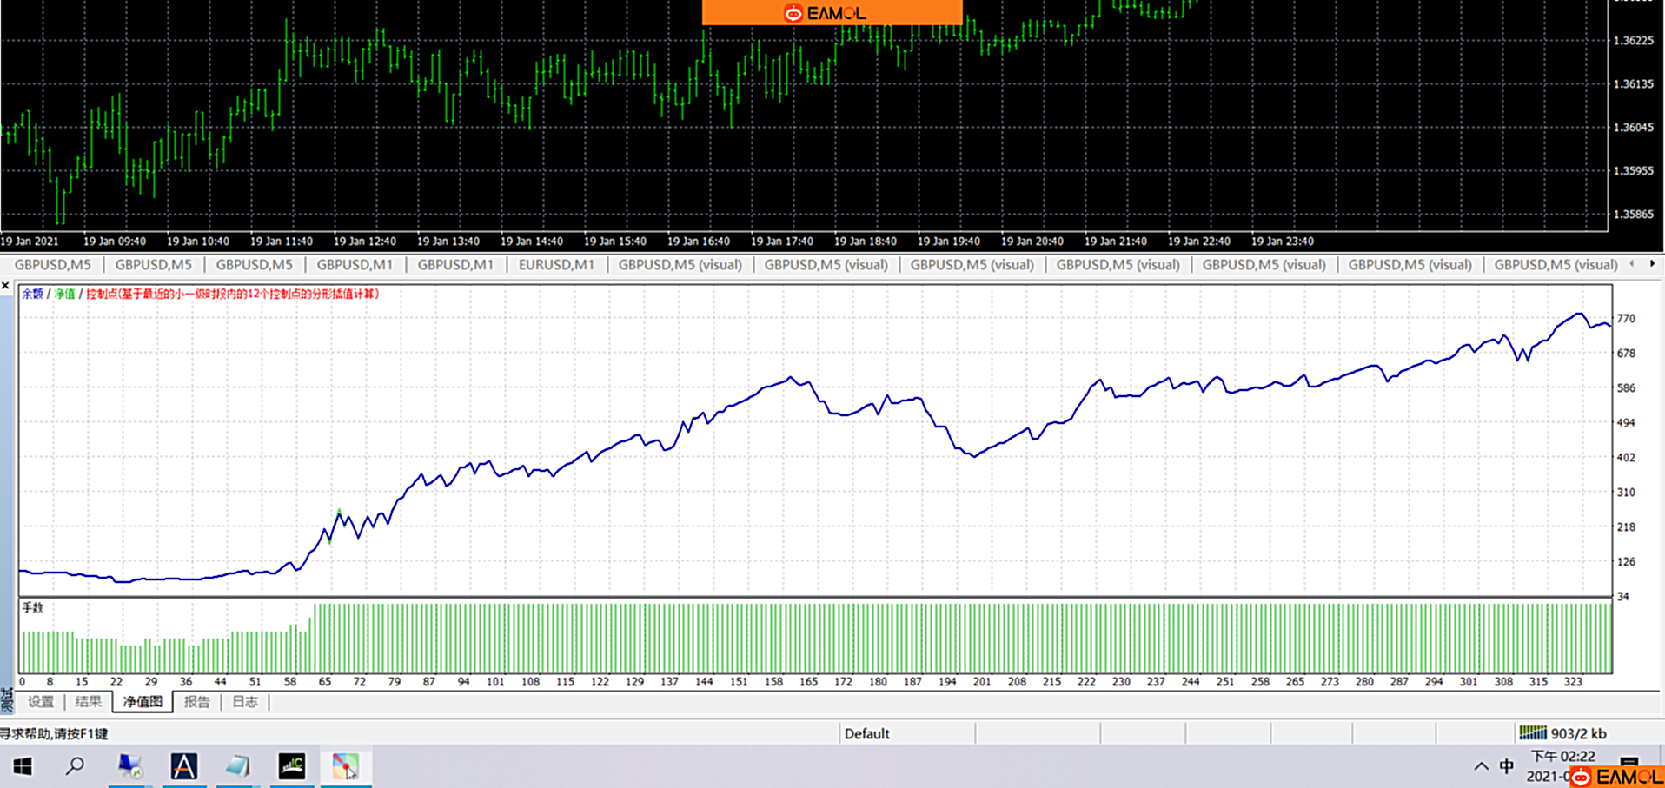Select the first GBPUSD,M5 (visual) chart tab

pyautogui.click(x=680, y=265)
